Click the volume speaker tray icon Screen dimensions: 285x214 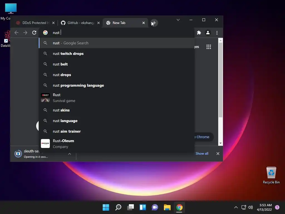(250, 207)
